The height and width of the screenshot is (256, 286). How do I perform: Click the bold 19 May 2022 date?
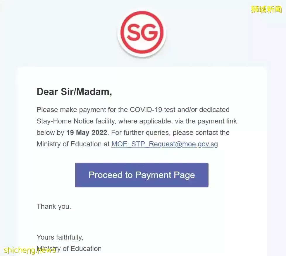[x=87, y=133]
